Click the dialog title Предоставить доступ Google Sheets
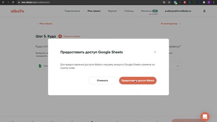 [92, 52]
